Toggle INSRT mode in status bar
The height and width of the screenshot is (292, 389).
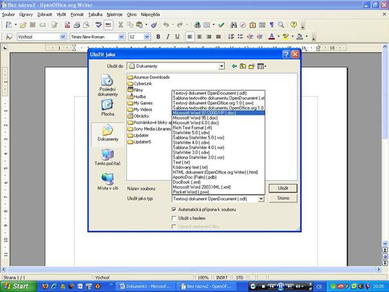point(222,277)
